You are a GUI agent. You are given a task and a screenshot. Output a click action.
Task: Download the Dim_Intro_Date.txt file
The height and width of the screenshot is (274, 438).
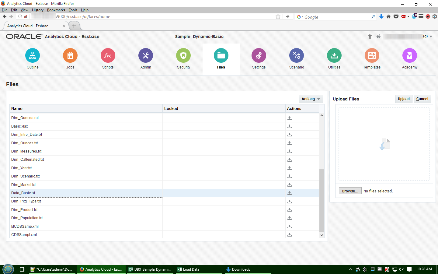(290, 135)
